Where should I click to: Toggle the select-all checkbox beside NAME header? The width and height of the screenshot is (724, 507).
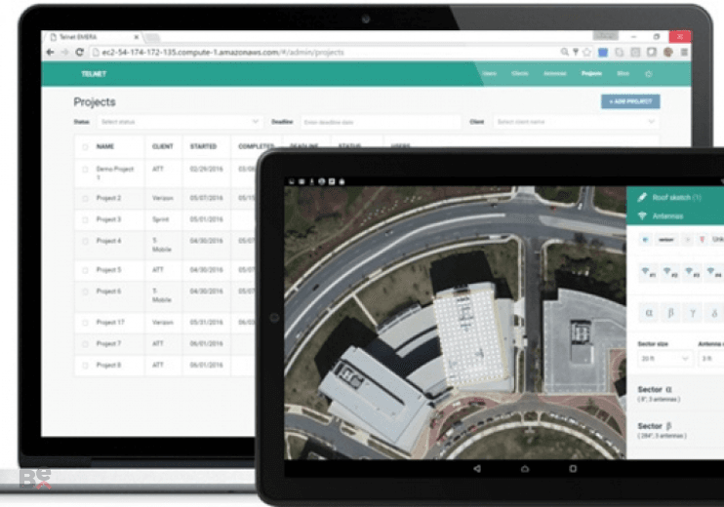85,146
